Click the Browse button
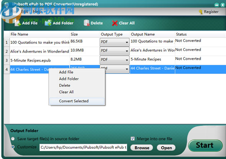 click(x=142, y=148)
